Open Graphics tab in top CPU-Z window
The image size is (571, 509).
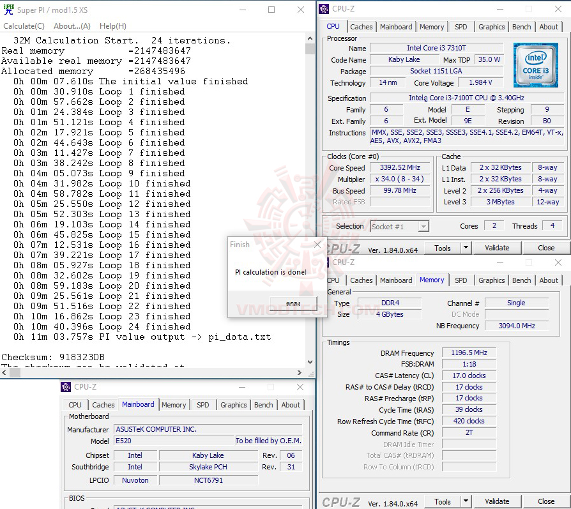point(491,27)
